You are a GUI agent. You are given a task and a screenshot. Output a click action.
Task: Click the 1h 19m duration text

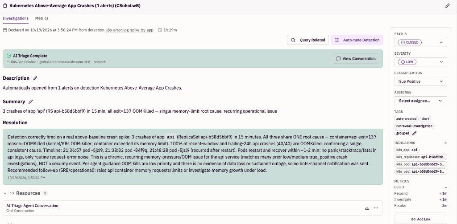pyautogui.click(x=170, y=30)
